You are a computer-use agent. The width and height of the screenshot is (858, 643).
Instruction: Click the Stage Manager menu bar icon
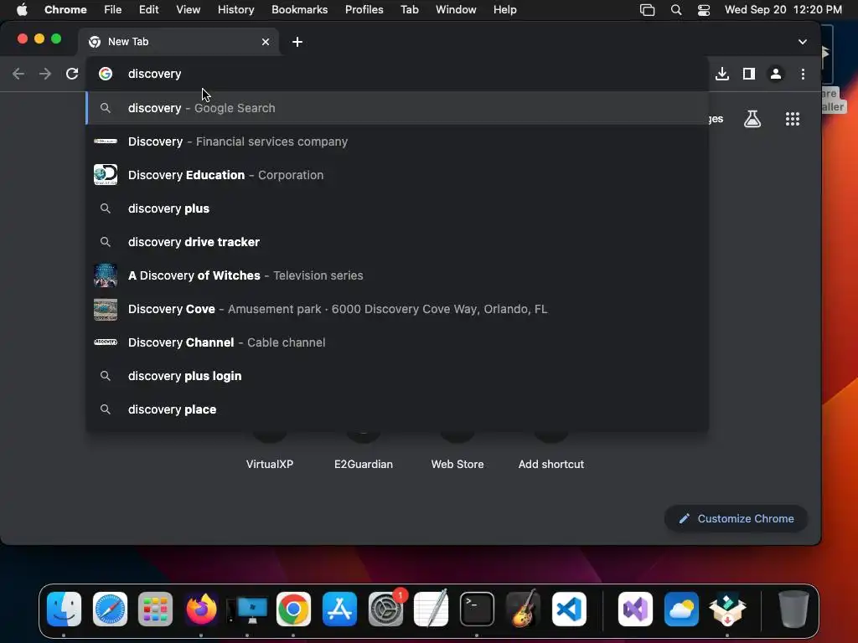coord(648,10)
